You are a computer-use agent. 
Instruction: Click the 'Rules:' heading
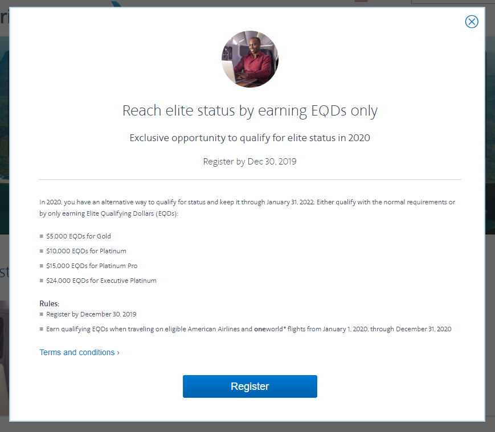coord(49,303)
